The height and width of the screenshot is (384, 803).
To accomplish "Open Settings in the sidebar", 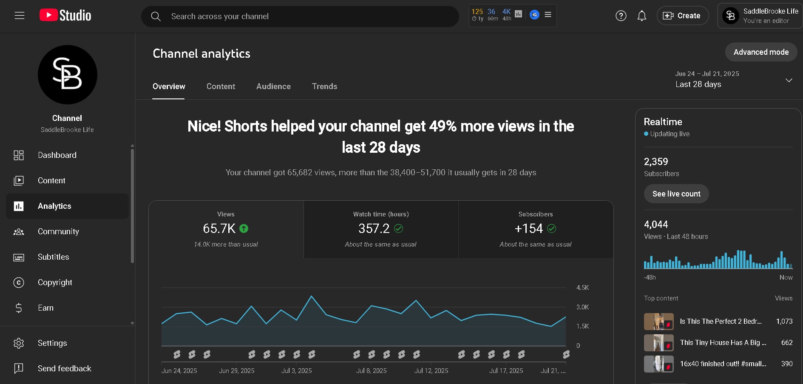I will pos(67,343).
